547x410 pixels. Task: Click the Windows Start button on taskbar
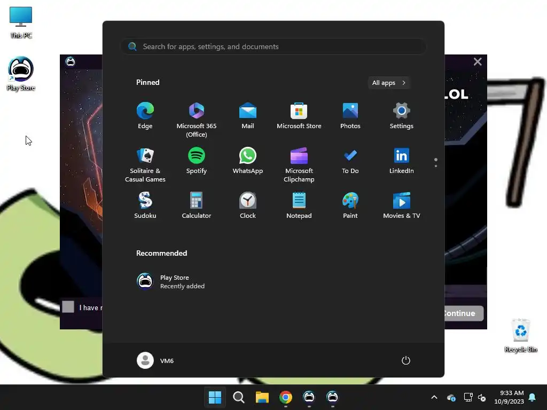pos(215,397)
